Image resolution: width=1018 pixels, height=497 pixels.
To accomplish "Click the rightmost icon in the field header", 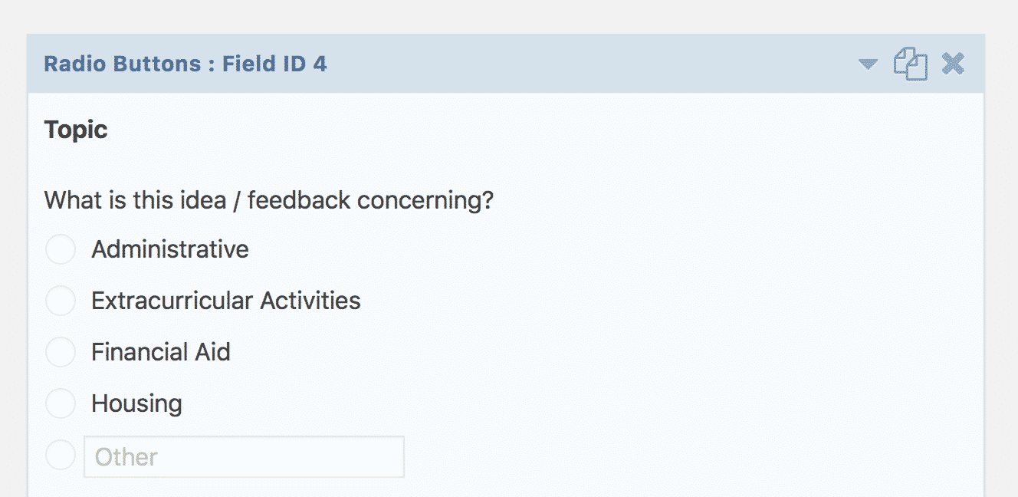I will click(x=953, y=64).
